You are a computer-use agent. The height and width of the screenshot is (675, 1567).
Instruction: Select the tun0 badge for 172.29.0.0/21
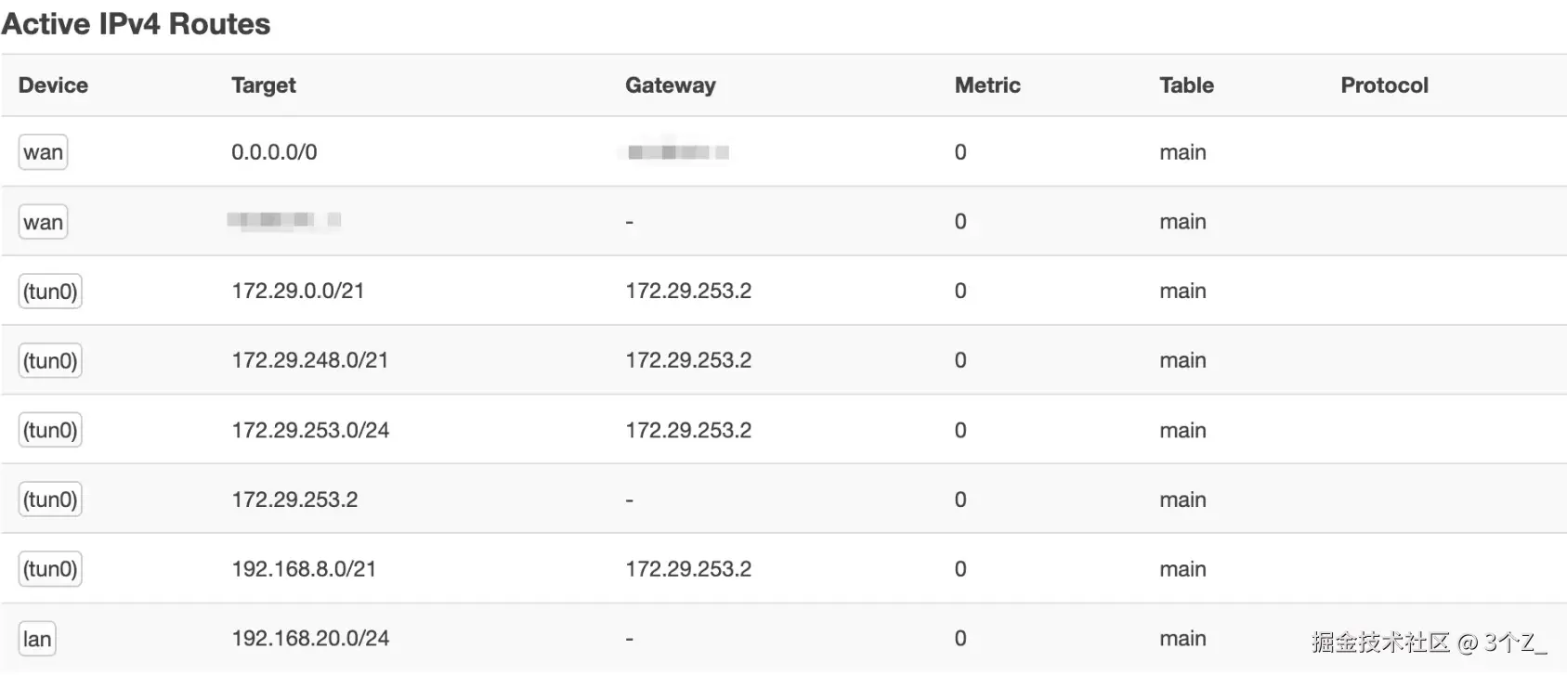coord(50,292)
